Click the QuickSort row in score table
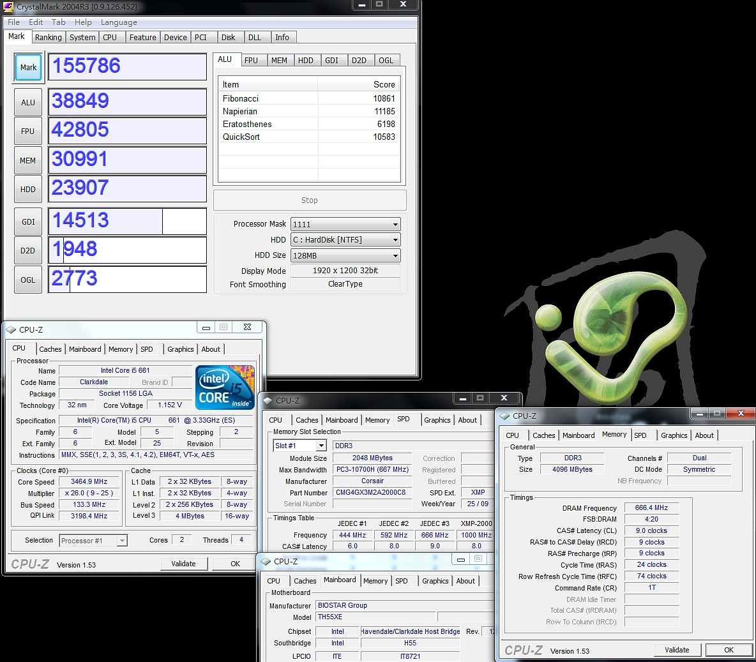 click(x=309, y=137)
